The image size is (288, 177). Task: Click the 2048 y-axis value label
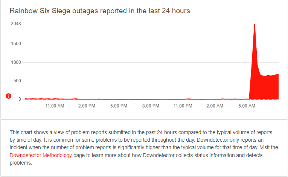tap(16, 24)
